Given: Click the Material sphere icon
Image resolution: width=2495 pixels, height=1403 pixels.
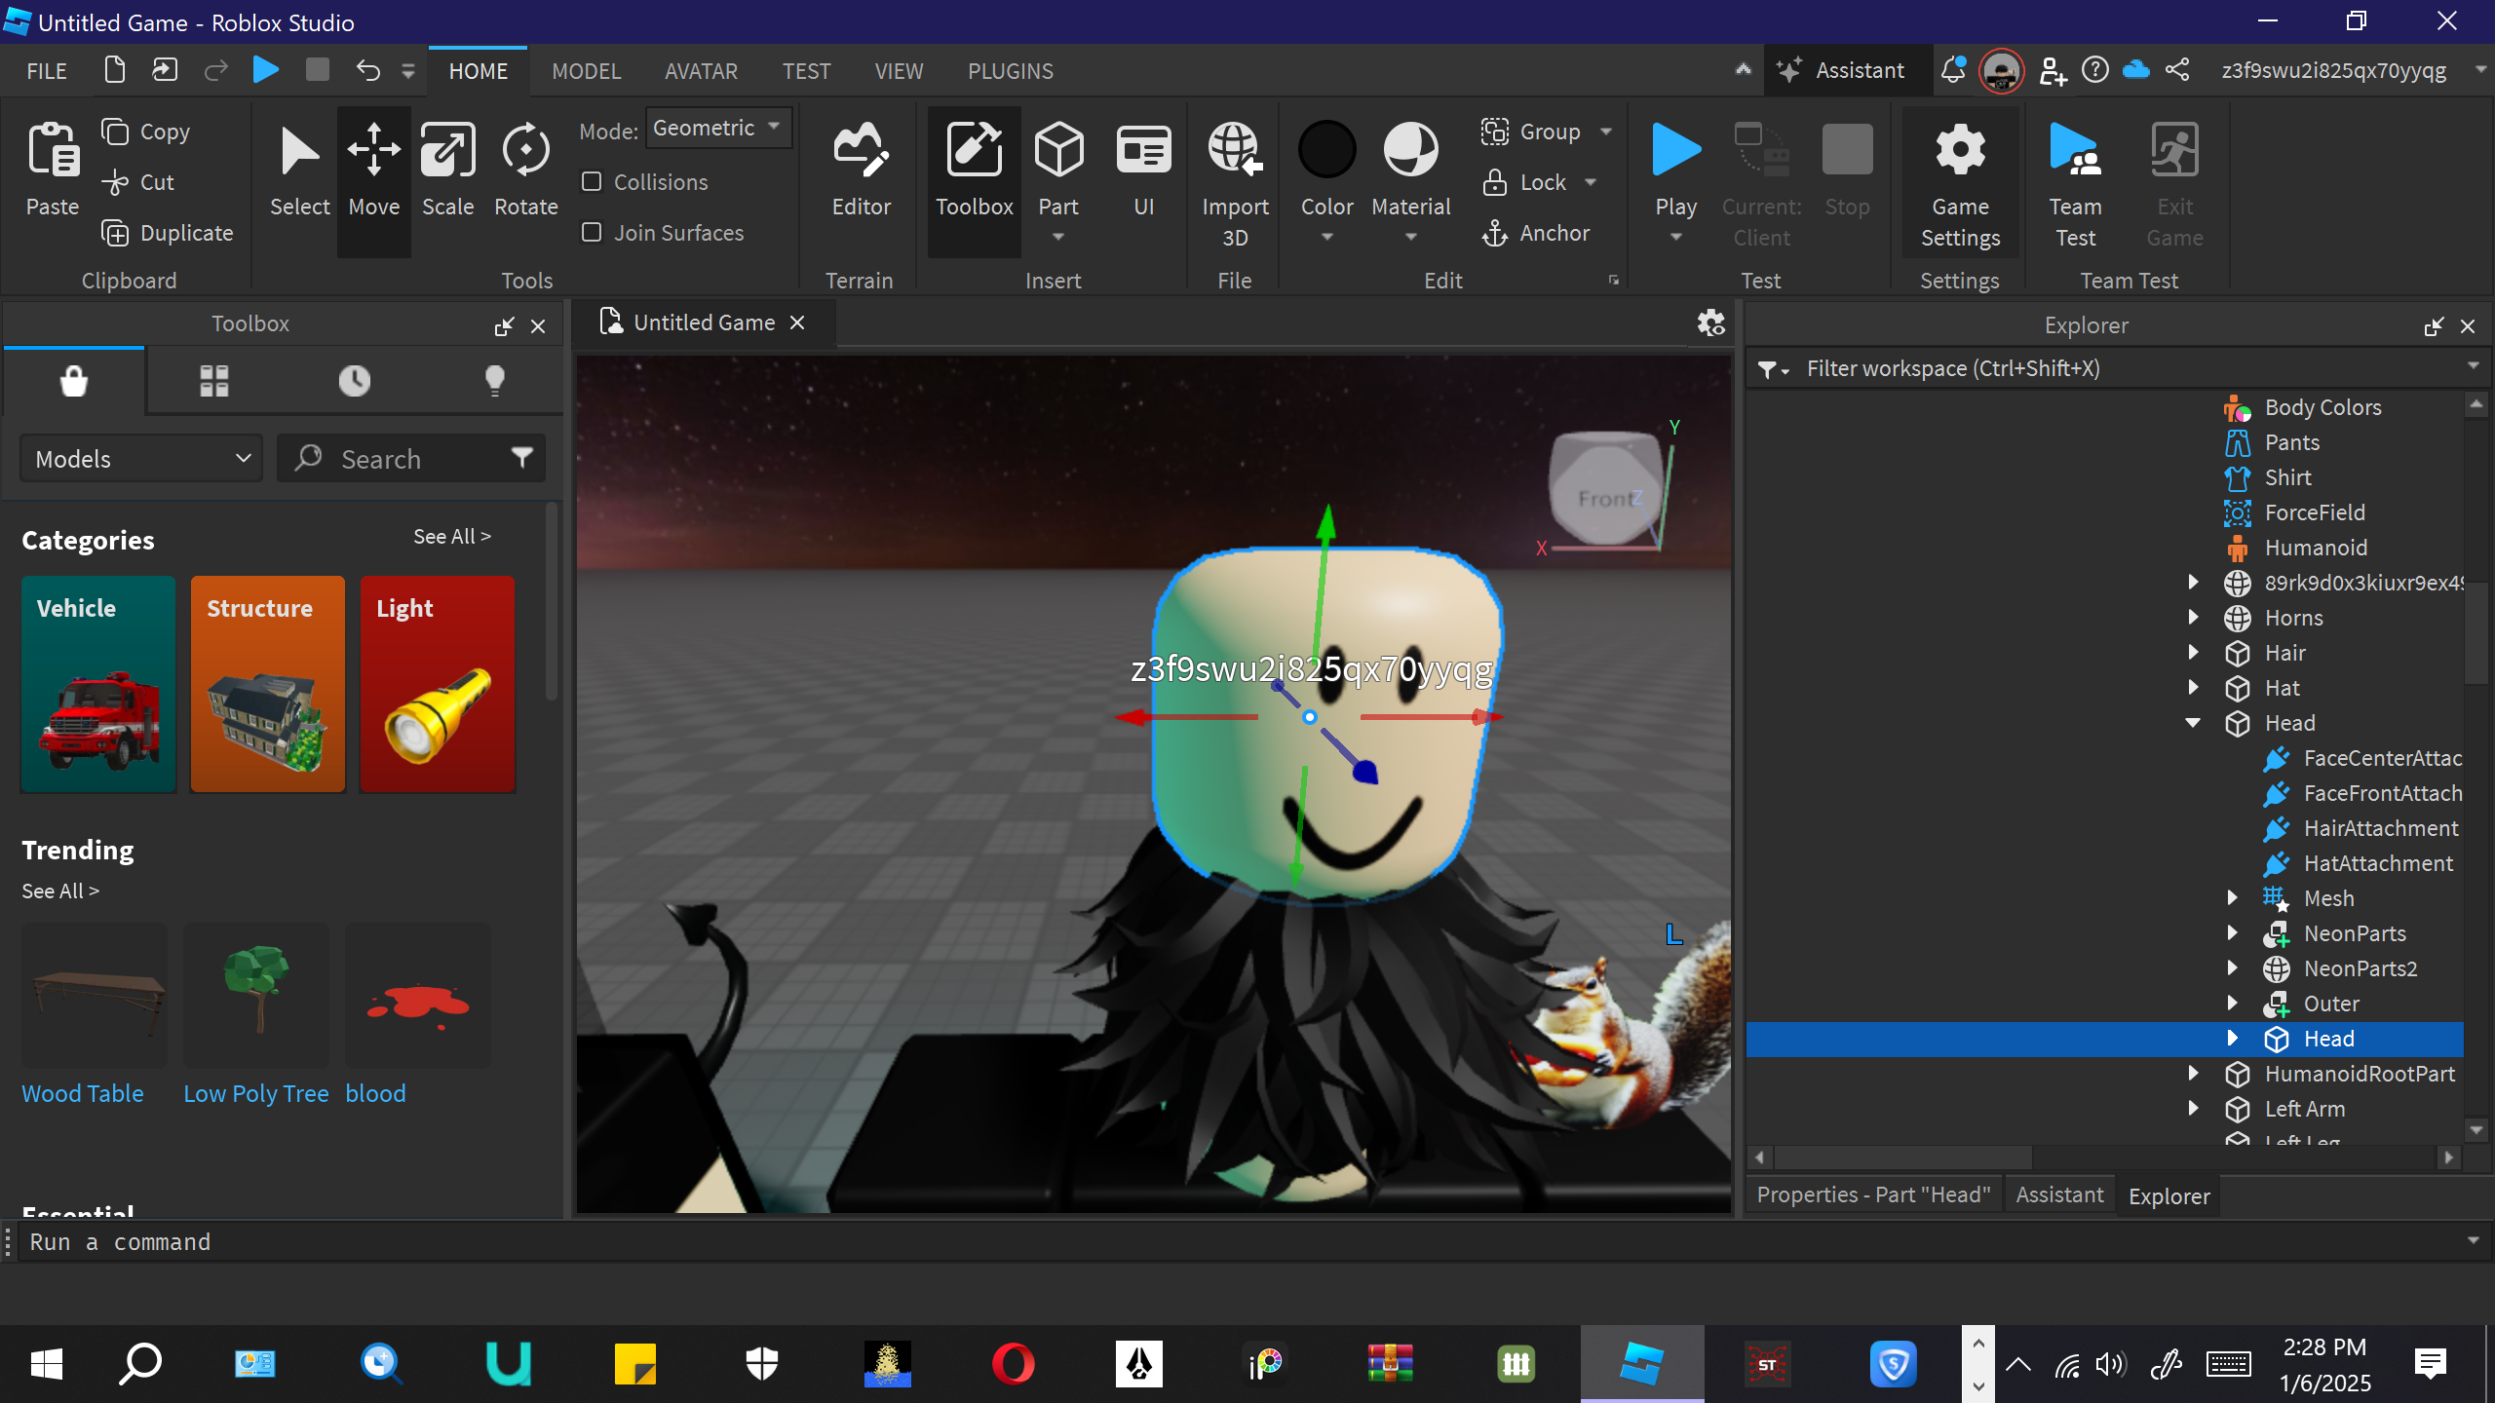Looking at the screenshot, I should [1410, 151].
